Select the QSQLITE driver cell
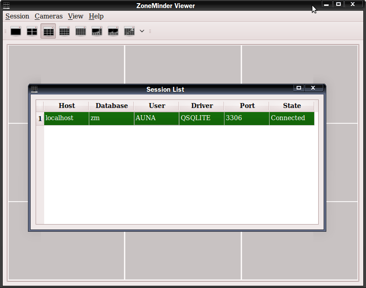Image resolution: width=366 pixels, height=288 pixels. click(x=201, y=118)
